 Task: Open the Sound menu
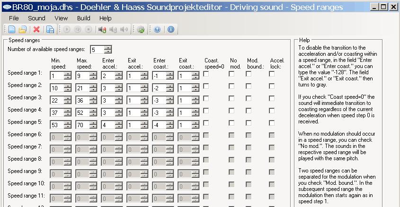[36, 18]
